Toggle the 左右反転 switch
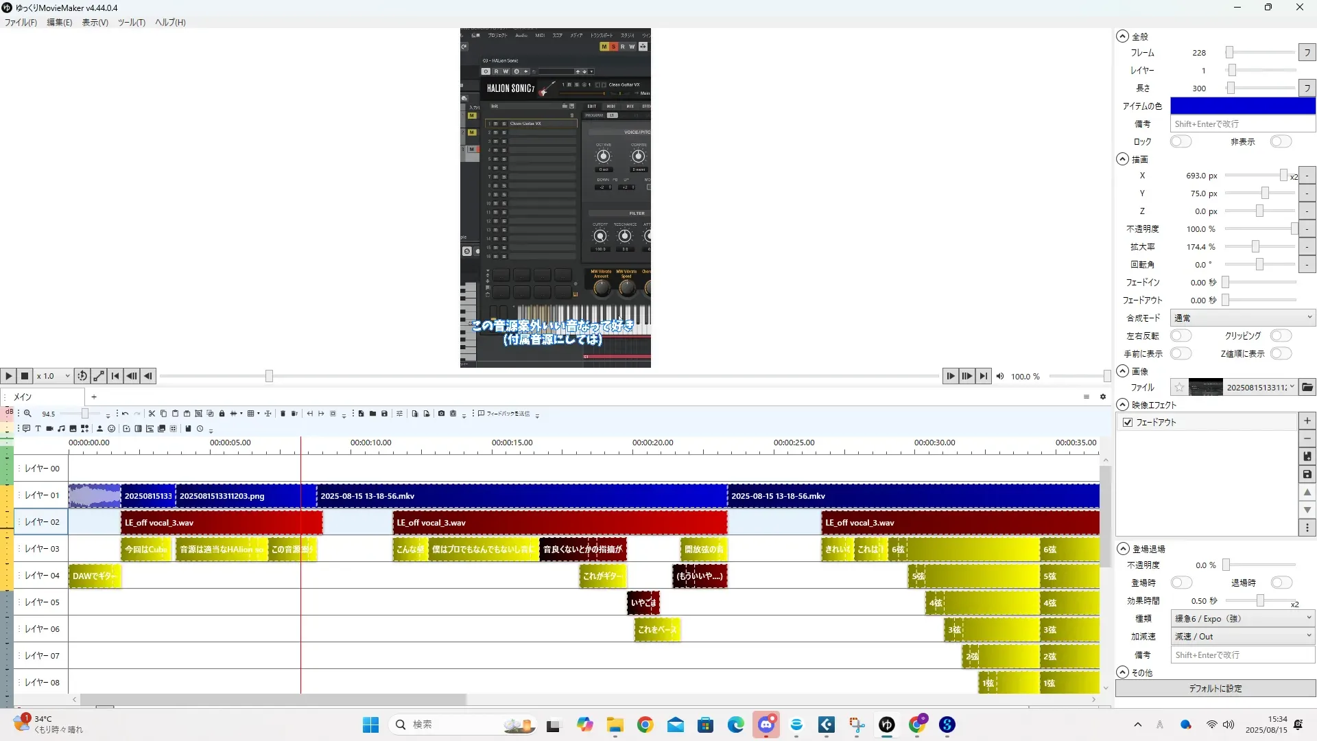The width and height of the screenshot is (1317, 741). coord(1180,336)
